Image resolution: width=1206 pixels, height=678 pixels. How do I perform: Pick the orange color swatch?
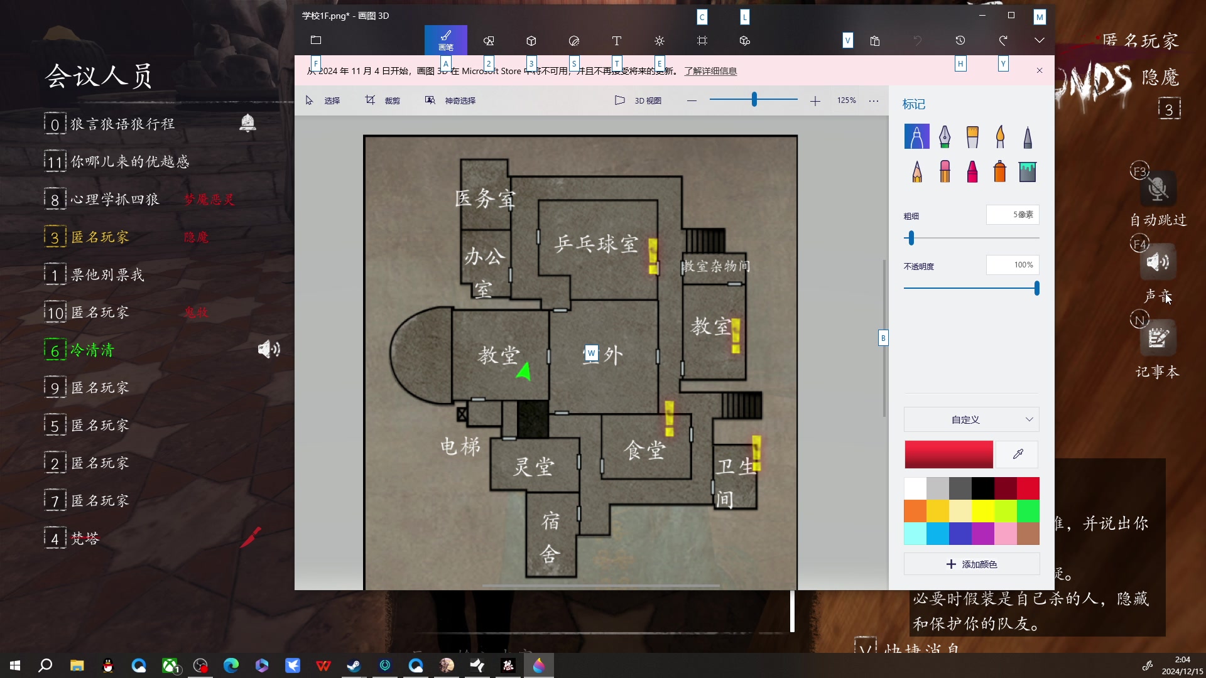[915, 510]
